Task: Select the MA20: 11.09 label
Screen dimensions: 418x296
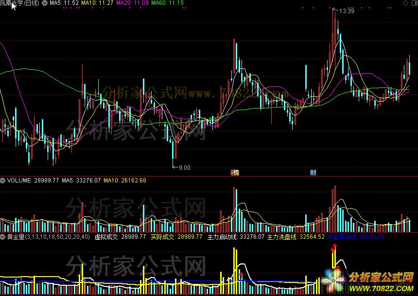Action: pyautogui.click(x=133, y=3)
